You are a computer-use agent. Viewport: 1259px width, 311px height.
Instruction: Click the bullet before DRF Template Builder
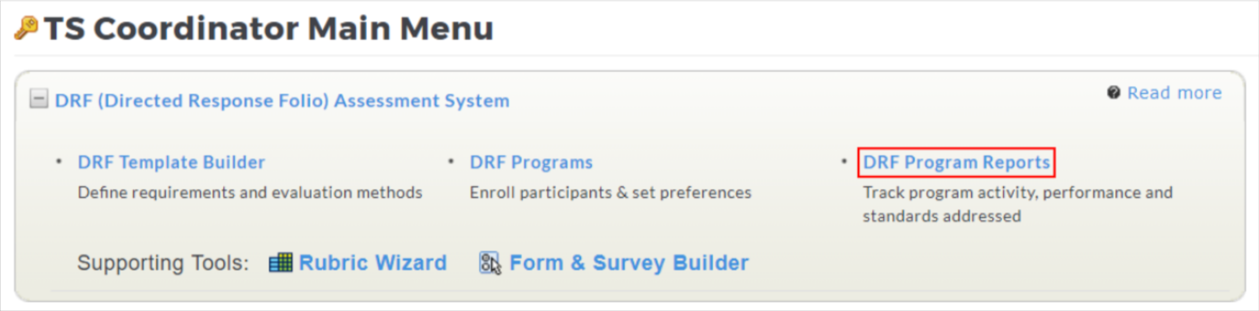(x=59, y=161)
